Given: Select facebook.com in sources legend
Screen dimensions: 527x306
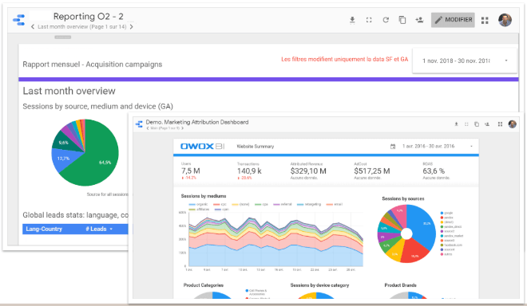Looking at the screenshot, I should pos(451,245).
